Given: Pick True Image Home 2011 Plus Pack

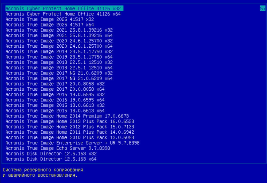Looking at the screenshot, I should [70, 132].
